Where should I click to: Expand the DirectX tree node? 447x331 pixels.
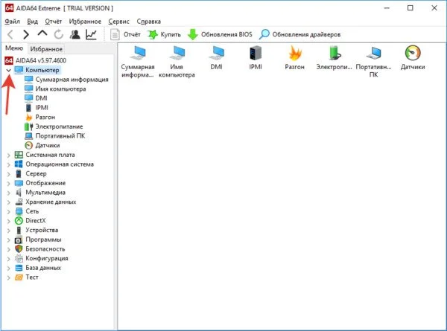point(8,221)
